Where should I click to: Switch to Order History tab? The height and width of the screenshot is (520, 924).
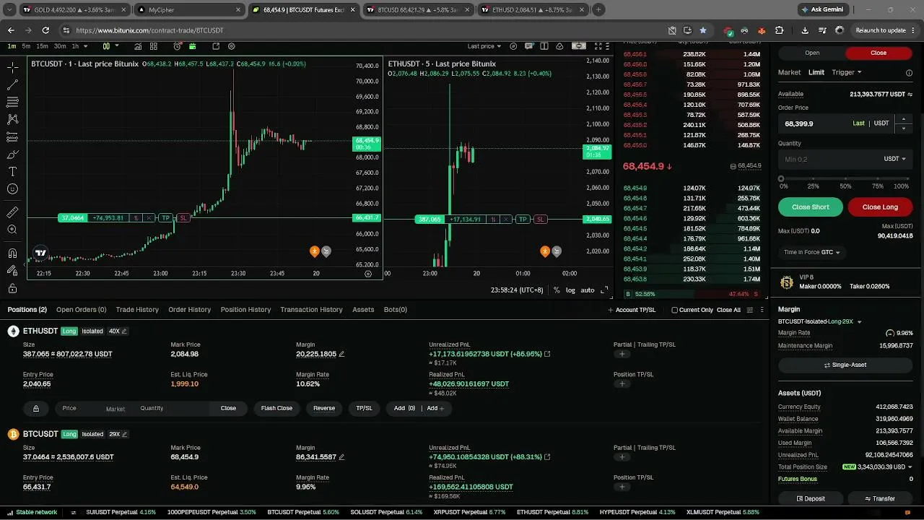coord(189,310)
